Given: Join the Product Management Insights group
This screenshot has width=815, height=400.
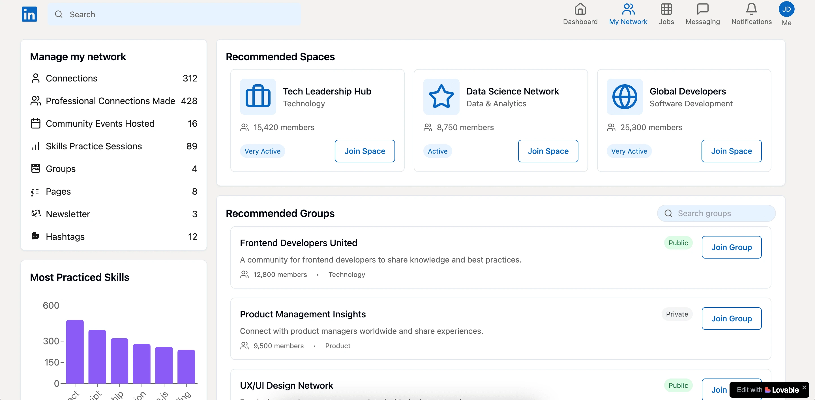Looking at the screenshot, I should coord(731,318).
